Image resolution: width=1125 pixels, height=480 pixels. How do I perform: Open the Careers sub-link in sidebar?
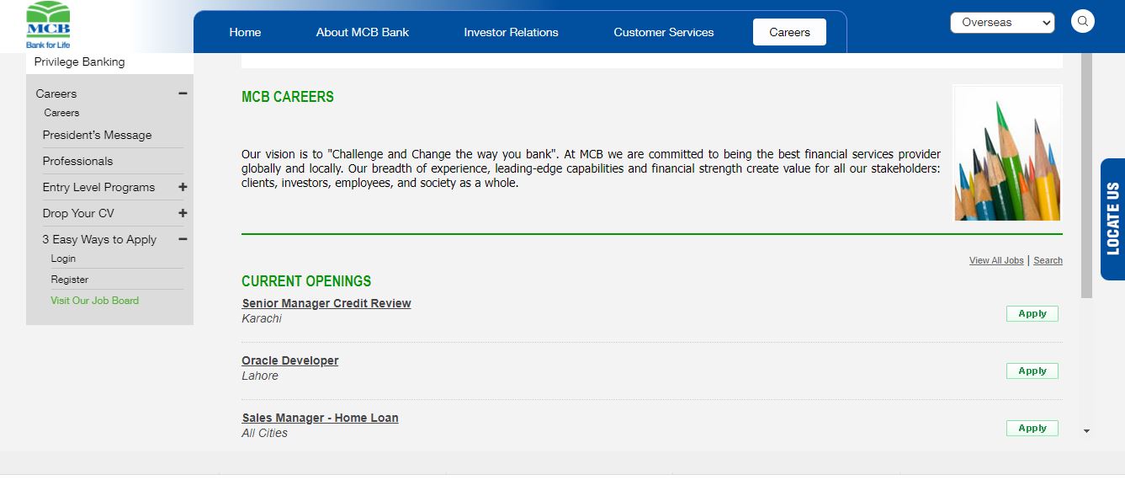click(61, 113)
